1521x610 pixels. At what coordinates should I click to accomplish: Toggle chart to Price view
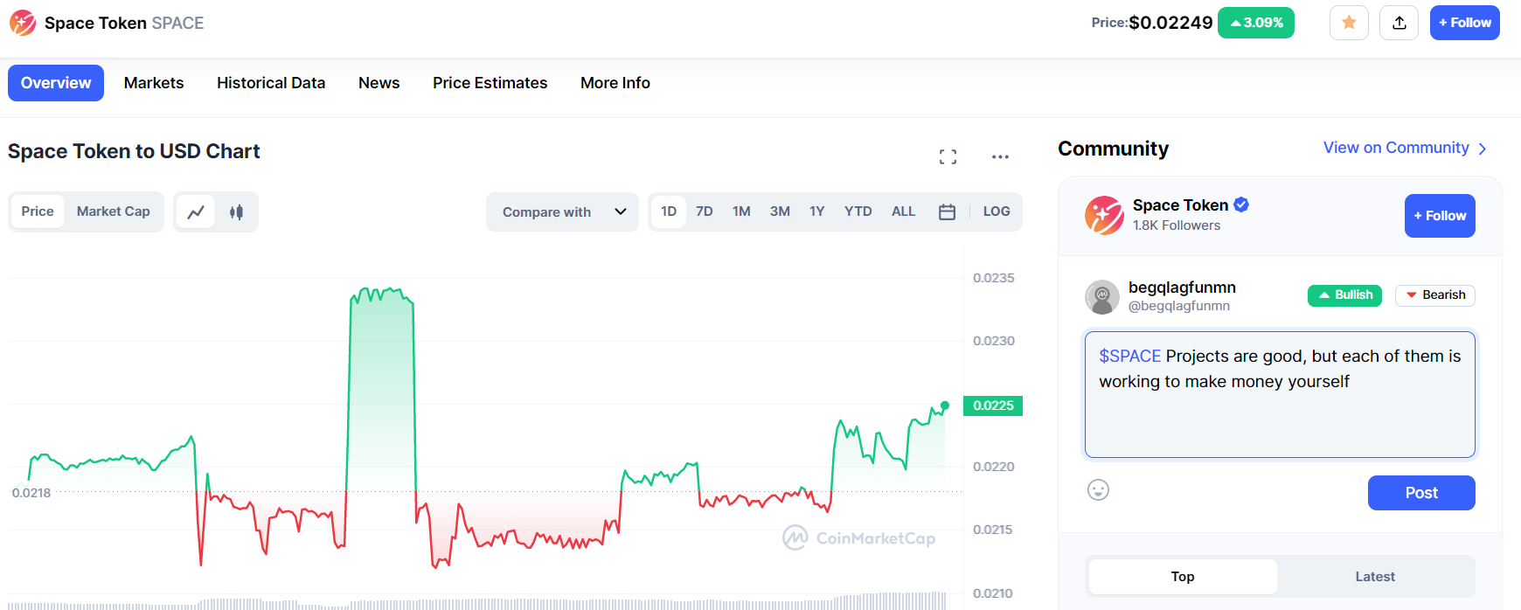tap(38, 211)
